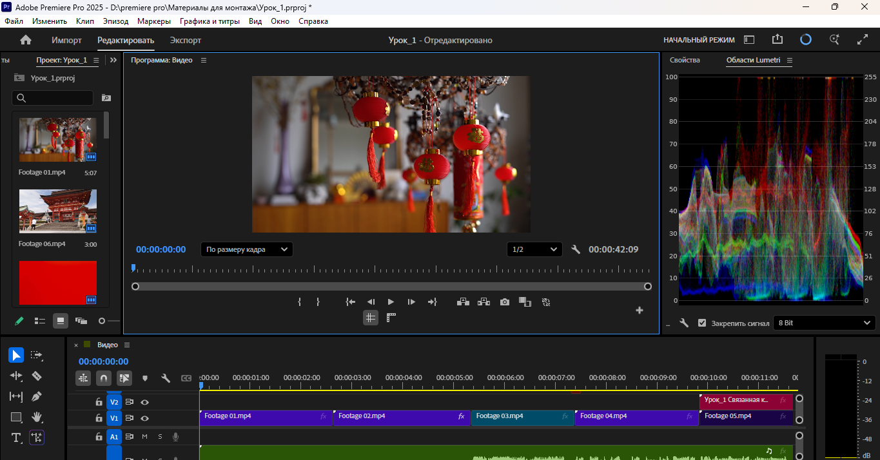This screenshot has width=880, height=460.
Task: Click find bin icon beside project search
Action: (106, 98)
